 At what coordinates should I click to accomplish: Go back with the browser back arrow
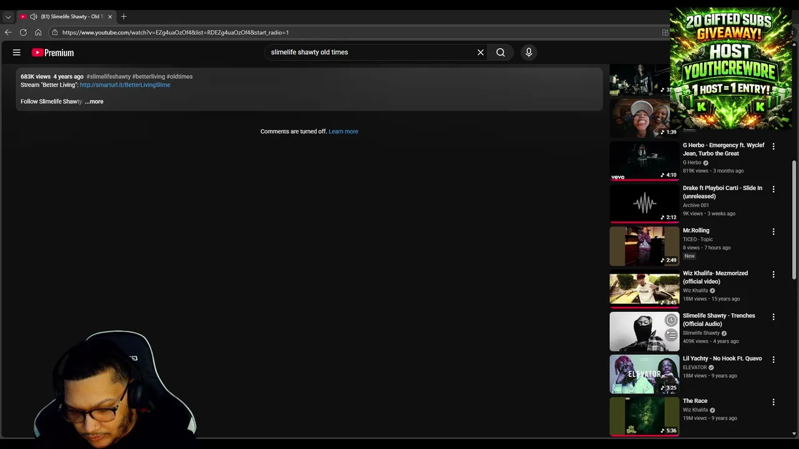pyautogui.click(x=8, y=32)
